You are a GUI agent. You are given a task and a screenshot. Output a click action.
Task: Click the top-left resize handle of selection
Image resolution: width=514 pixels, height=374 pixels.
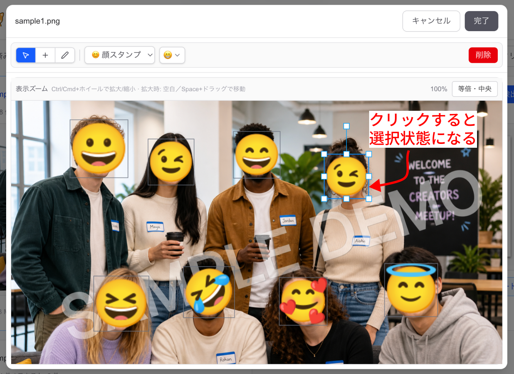(324, 154)
